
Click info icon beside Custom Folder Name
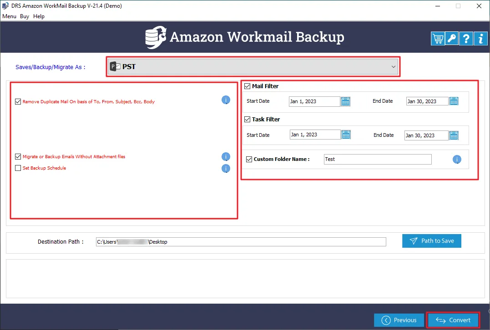[457, 160]
